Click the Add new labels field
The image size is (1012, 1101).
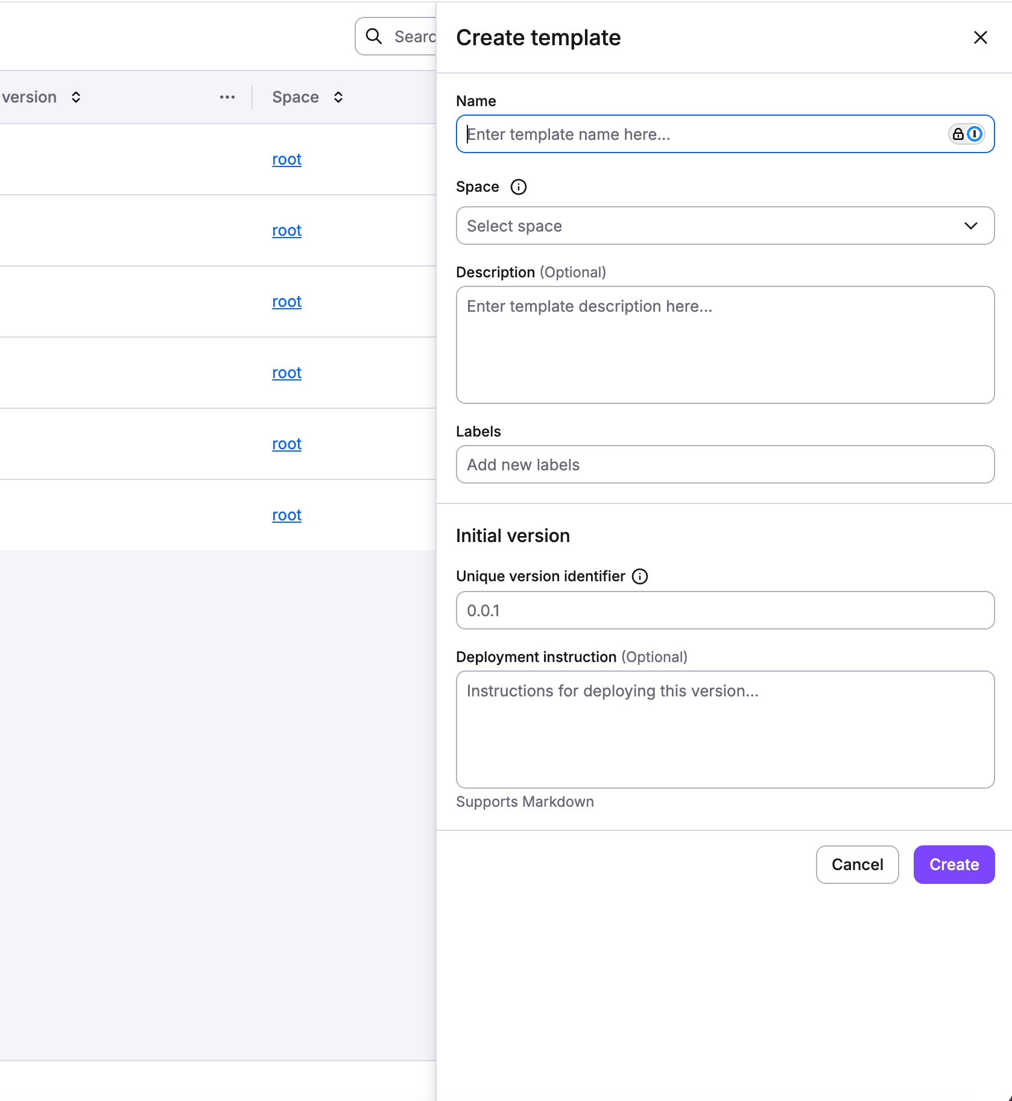click(725, 464)
